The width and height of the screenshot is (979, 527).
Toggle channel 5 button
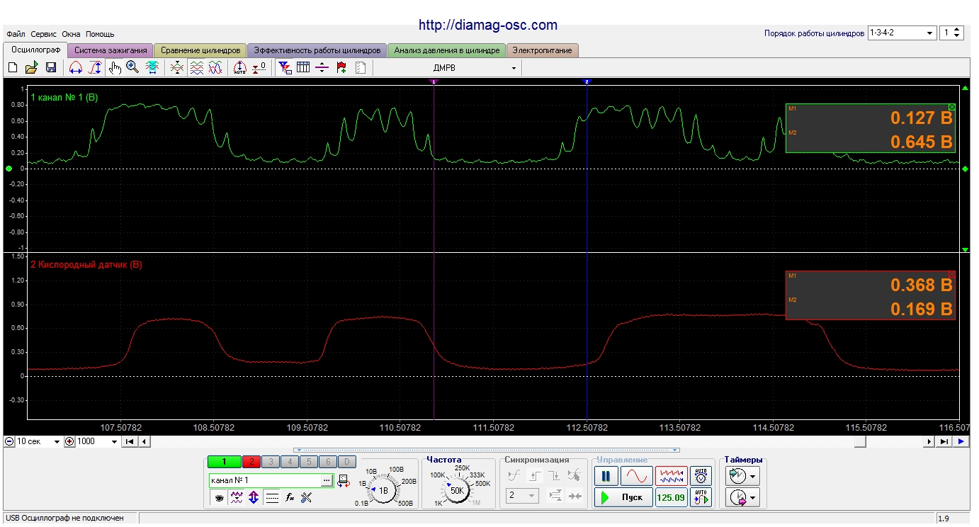coord(308,462)
